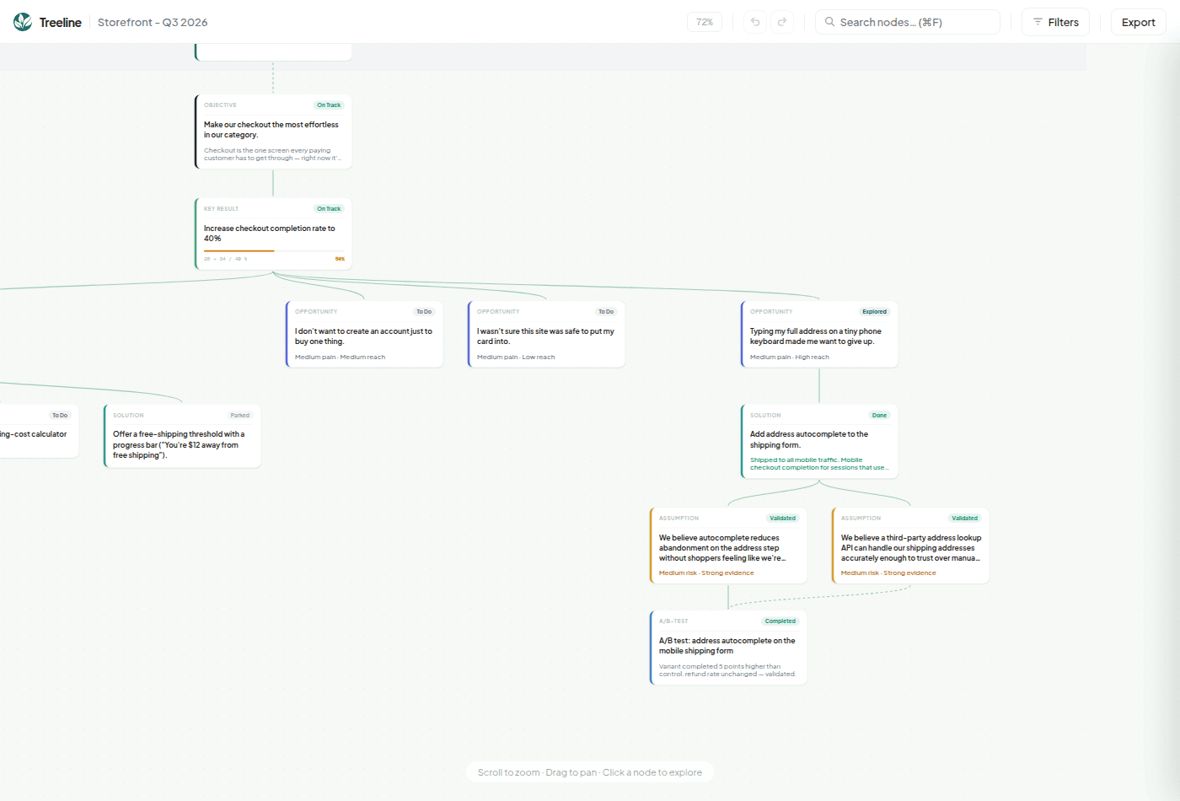1180x801 pixels.
Task: Click To Do badge on the create-account opportunity
Action: click(x=424, y=312)
